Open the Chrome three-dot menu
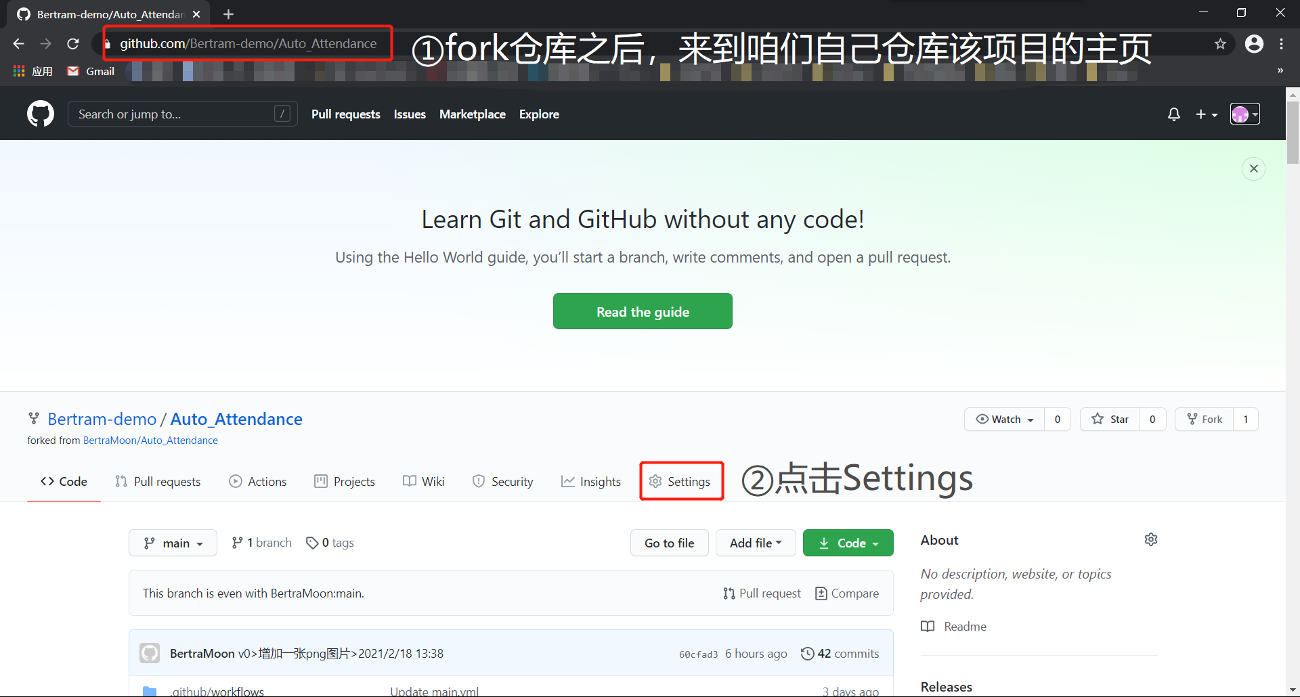The height and width of the screenshot is (697, 1300). click(x=1282, y=44)
